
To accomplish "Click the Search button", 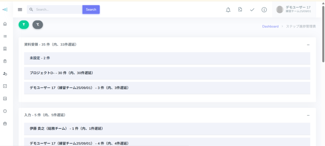I will point(91,10).
